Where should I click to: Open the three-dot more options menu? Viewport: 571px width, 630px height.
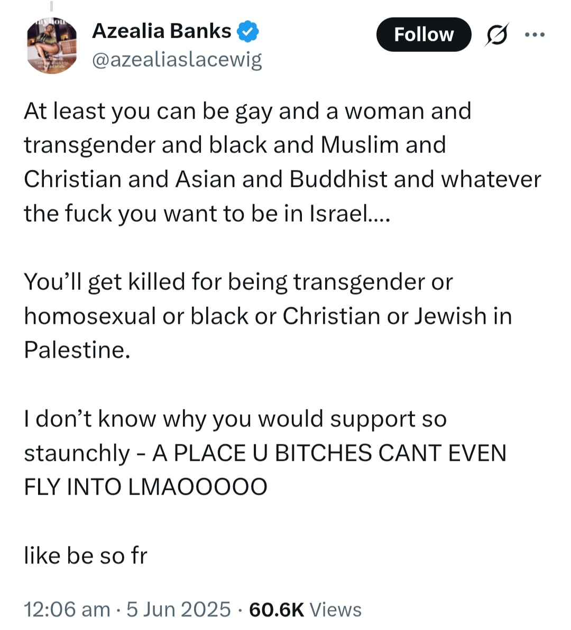535,34
